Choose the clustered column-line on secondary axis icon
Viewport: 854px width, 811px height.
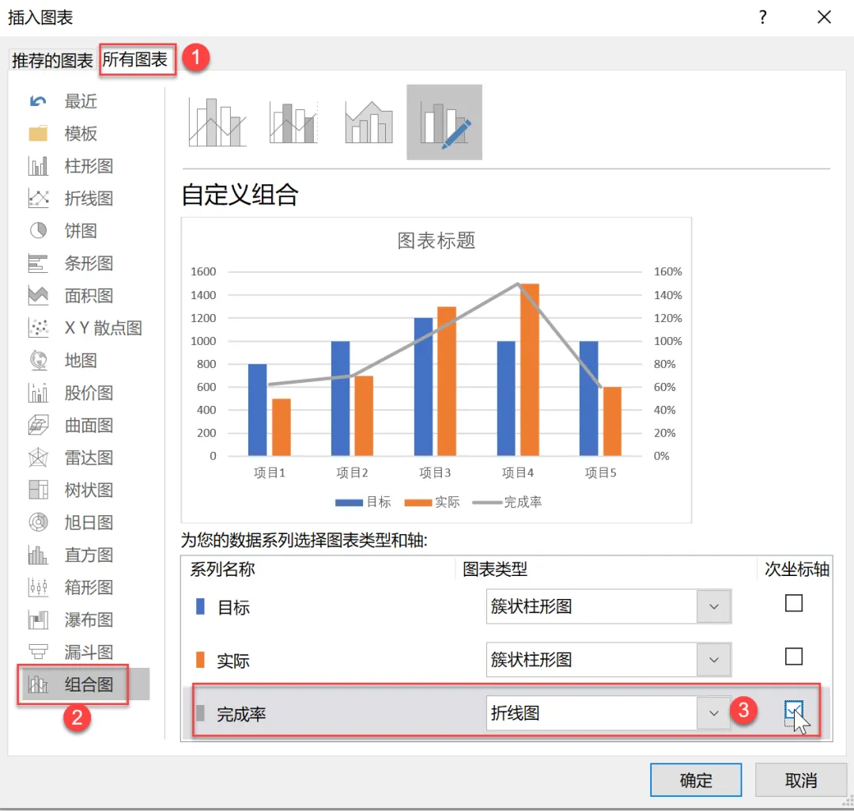tap(293, 122)
